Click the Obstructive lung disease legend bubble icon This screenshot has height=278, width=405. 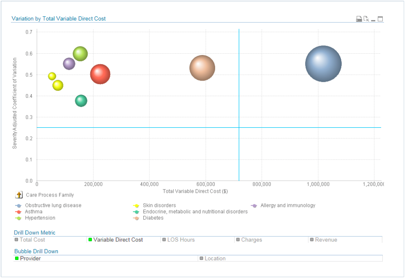[x=18, y=205]
